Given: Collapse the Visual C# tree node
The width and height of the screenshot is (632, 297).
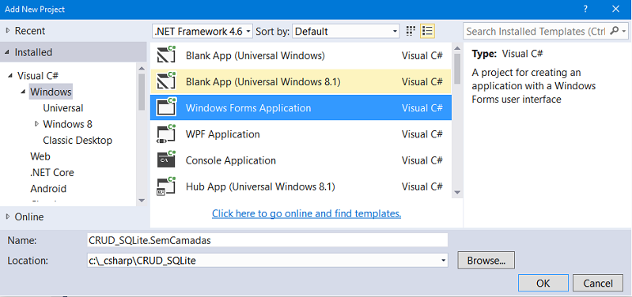Looking at the screenshot, I should 10,75.
